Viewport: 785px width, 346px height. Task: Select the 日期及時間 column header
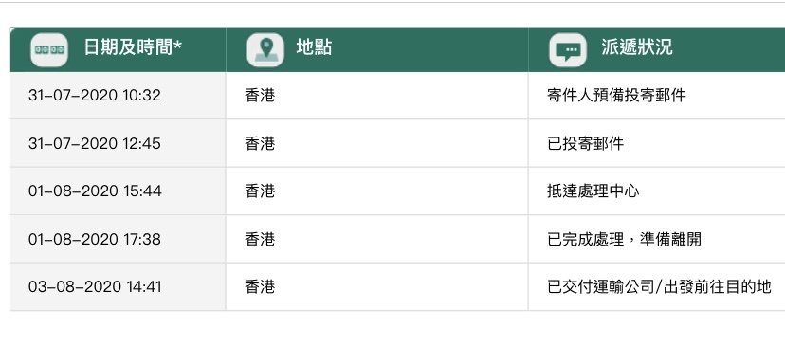point(133,48)
